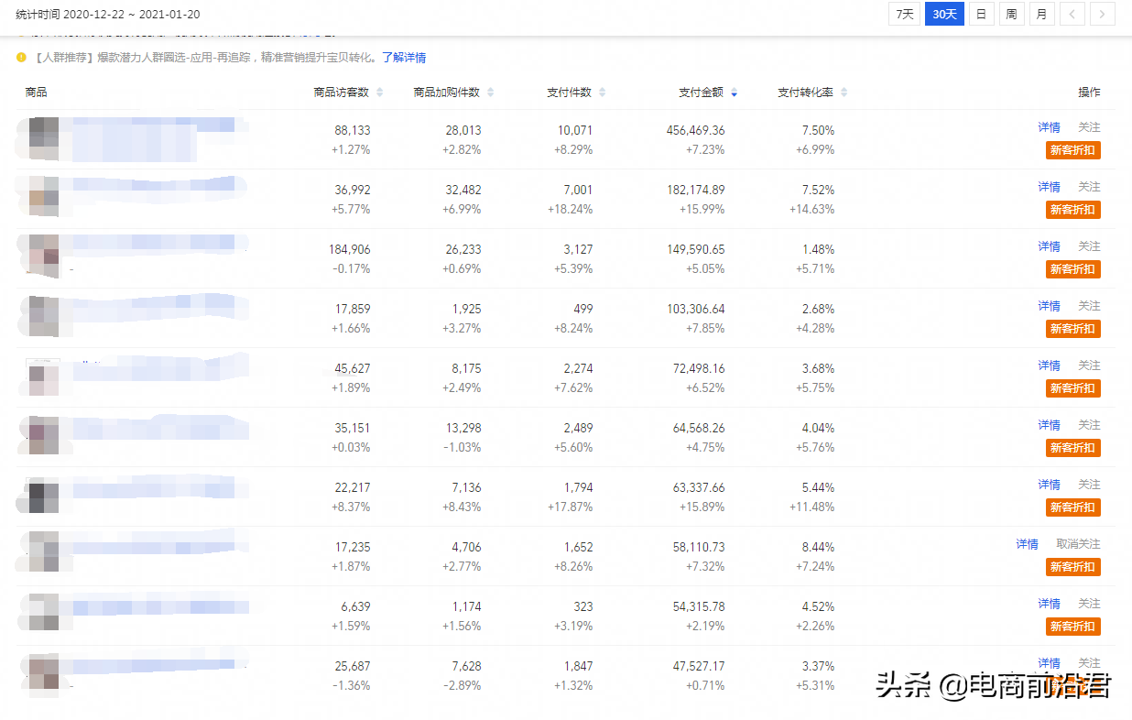Click product thumbnail in 17,859 visitors row
Image resolution: width=1132 pixels, height=720 pixels.
coord(43,316)
